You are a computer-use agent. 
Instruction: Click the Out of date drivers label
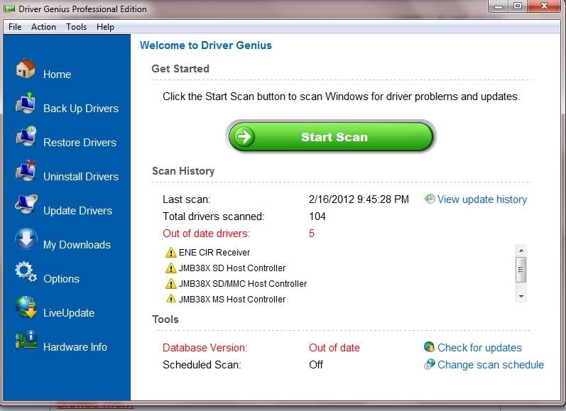(206, 234)
